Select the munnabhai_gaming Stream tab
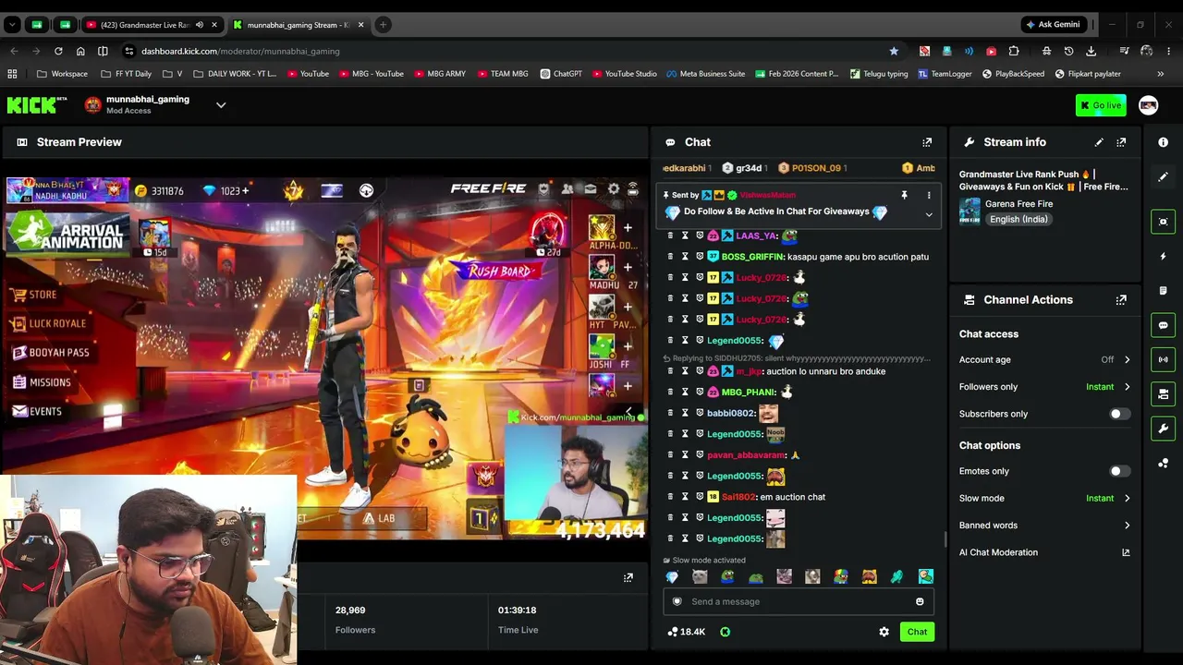 (x=298, y=25)
